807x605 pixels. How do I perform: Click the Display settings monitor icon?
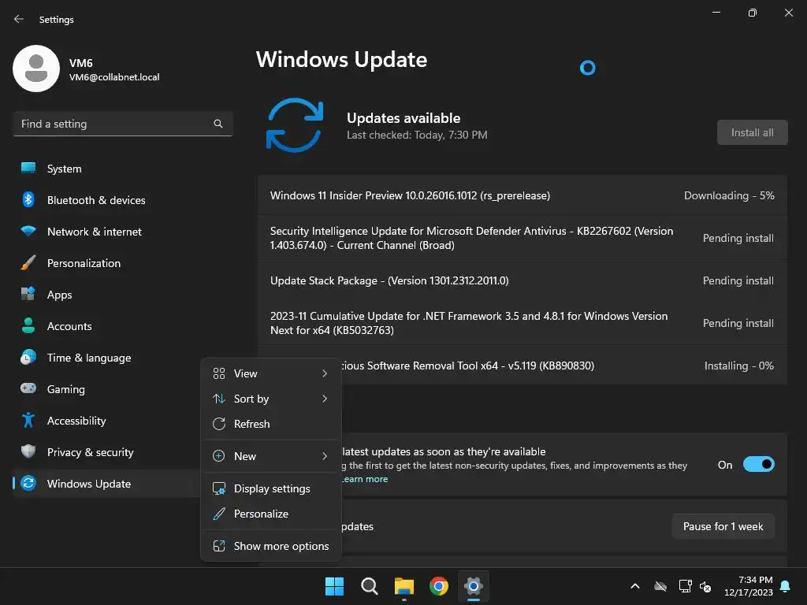click(219, 488)
